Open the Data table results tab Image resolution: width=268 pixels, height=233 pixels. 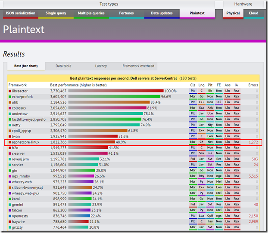point(63,66)
